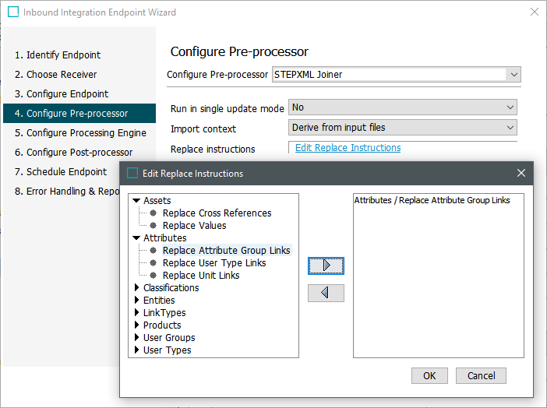Expand the Classifications tree node
Image resolution: width=547 pixels, height=408 pixels.
point(137,288)
